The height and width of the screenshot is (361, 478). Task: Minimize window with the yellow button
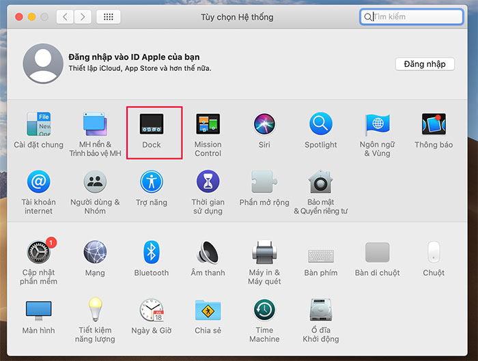(x=31, y=17)
